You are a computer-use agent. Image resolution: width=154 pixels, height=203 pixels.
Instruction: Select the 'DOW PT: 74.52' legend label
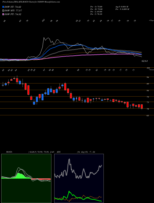(13, 14)
